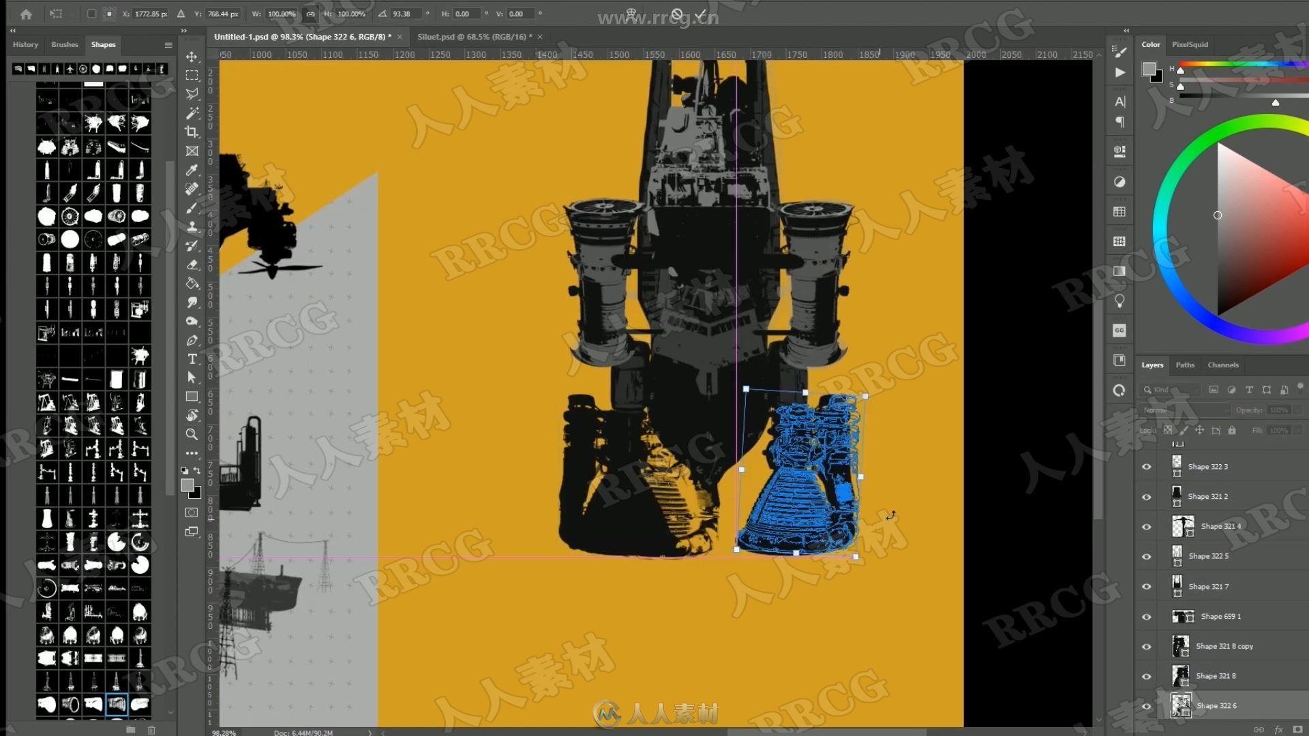Viewport: 1309px width, 736px height.
Task: Collapse the left panel group
Action: [12, 31]
